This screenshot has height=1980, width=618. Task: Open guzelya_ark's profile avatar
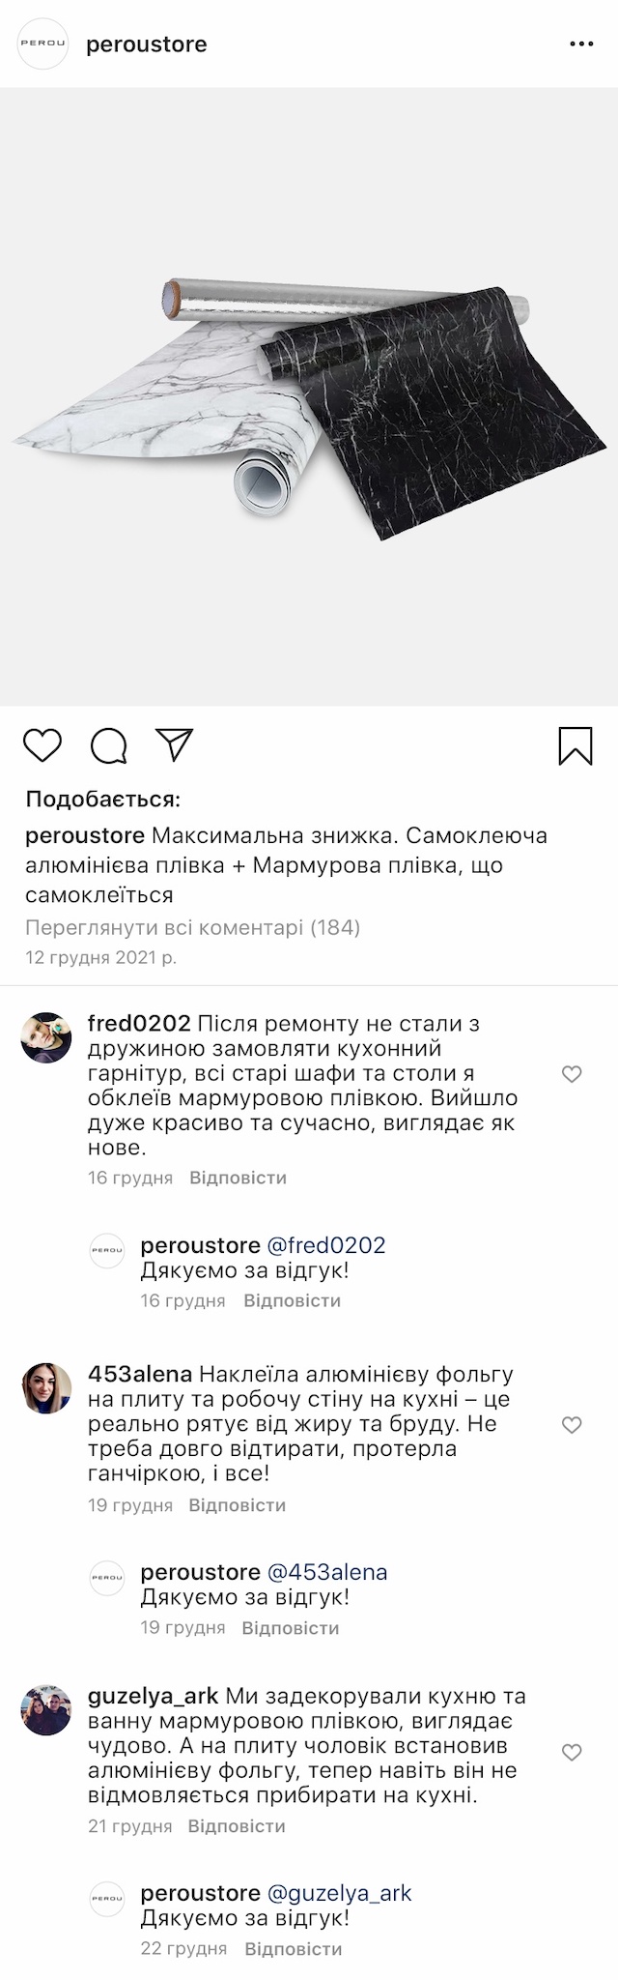(46, 1710)
